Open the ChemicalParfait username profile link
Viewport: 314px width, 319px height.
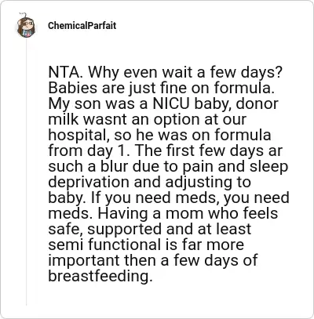coord(82,26)
